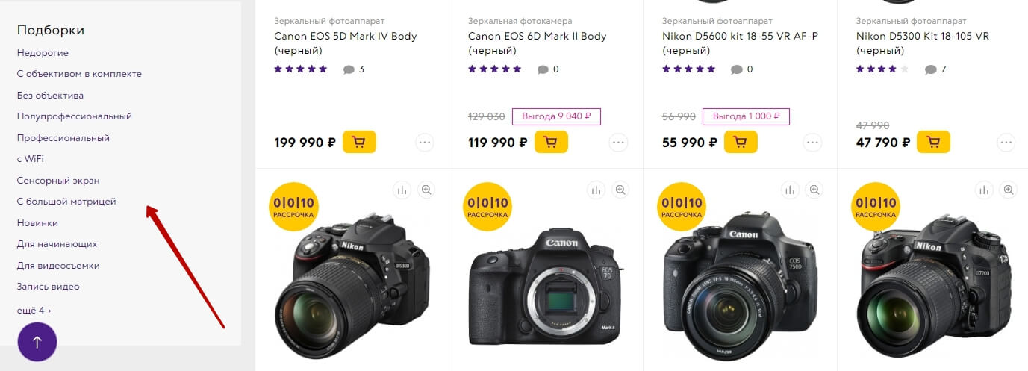The width and height of the screenshot is (1028, 371).
Task: Click comments icon under Nikon D5300 Kit 18-105
Action: coord(930,69)
